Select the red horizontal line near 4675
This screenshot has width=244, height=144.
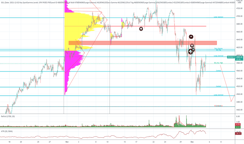[x=135, y=26]
